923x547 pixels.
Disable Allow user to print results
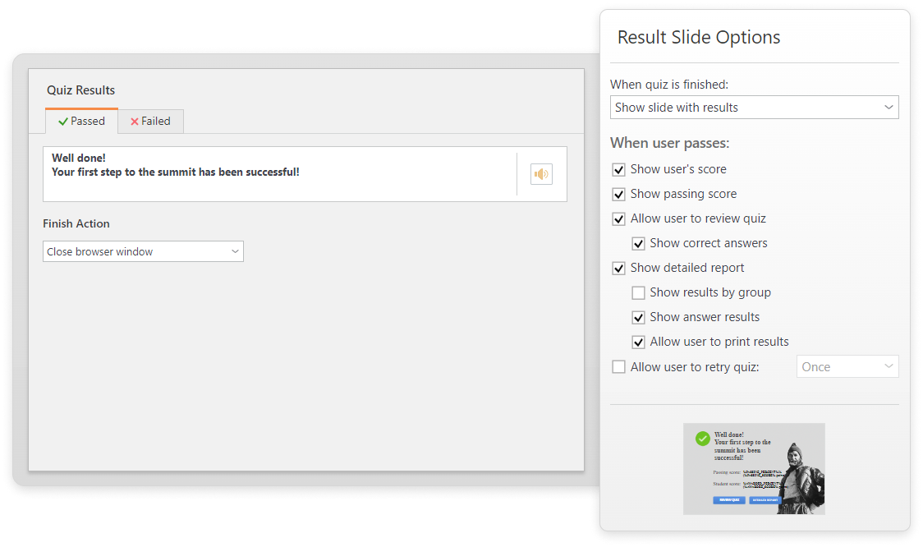tap(638, 342)
